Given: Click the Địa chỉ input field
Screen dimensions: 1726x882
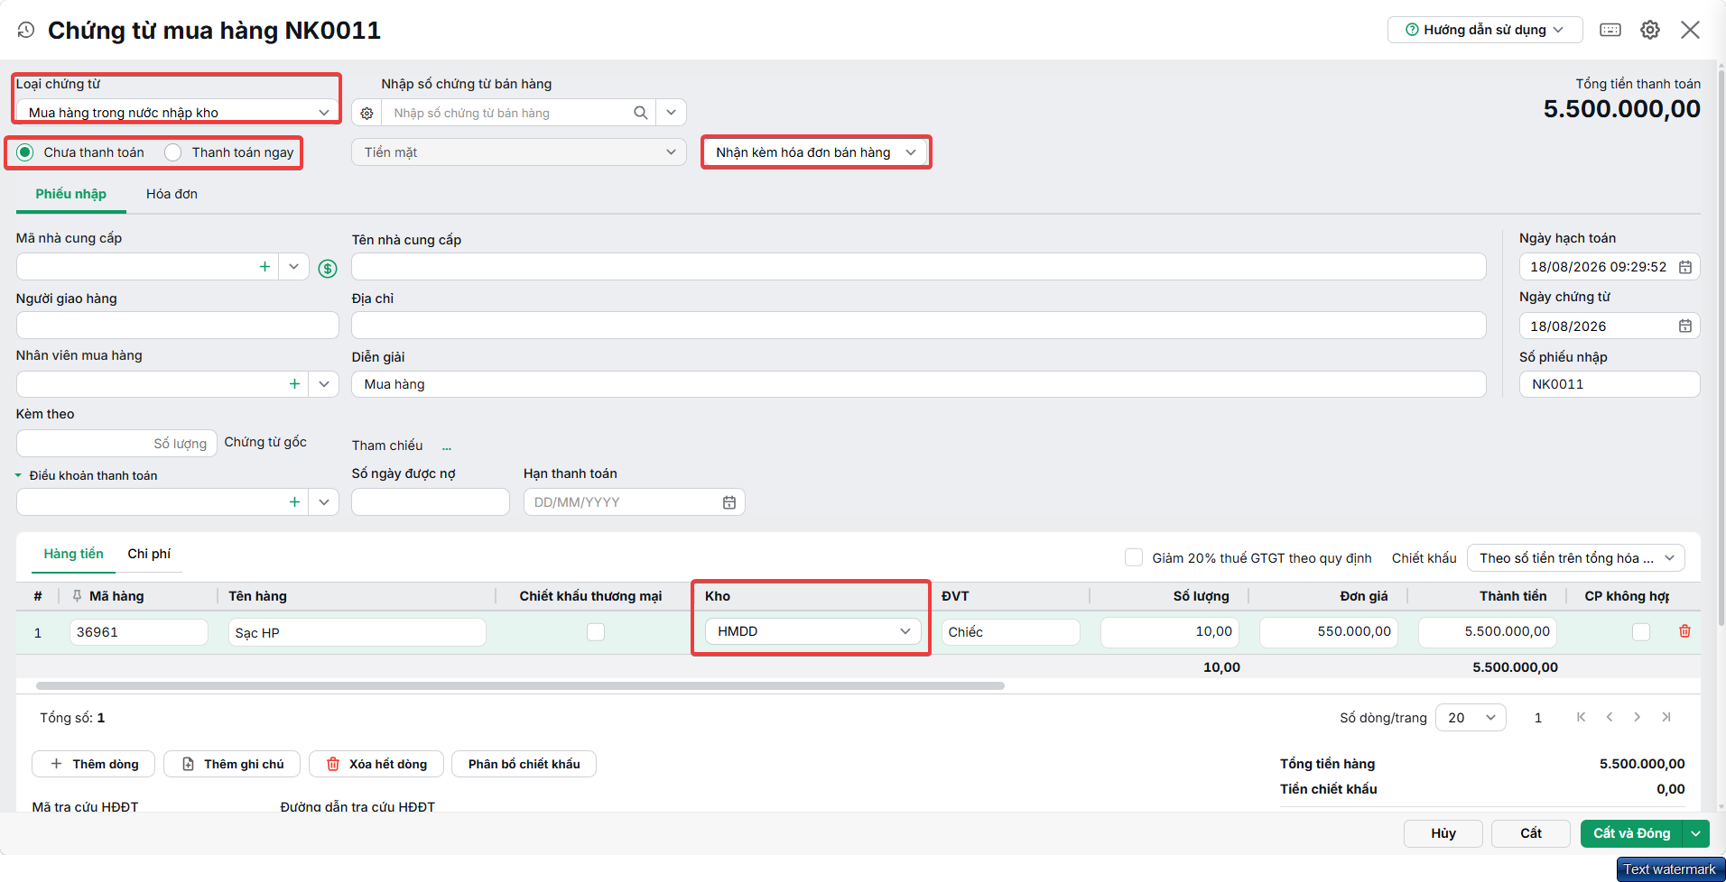Looking at the screenshot, I should (x=919, y=326).
